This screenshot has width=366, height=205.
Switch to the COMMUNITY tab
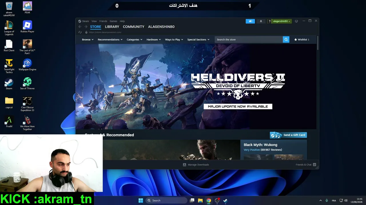pyautogui.click(x=134, y=27)
